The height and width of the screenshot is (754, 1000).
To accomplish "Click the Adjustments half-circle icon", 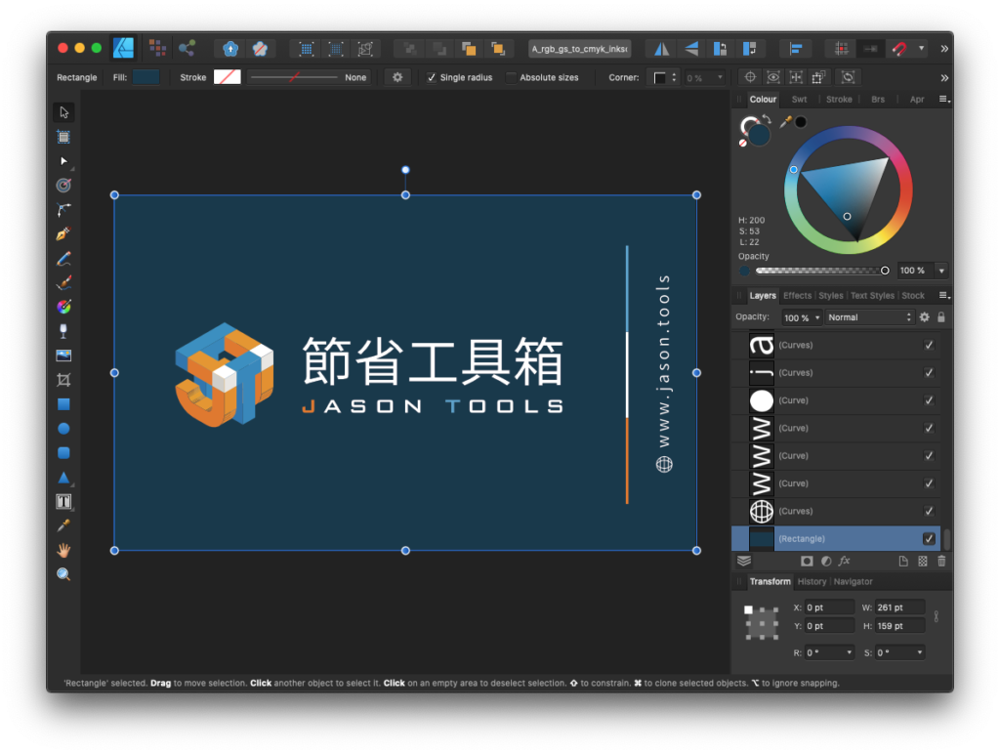I will pos(826,561).
